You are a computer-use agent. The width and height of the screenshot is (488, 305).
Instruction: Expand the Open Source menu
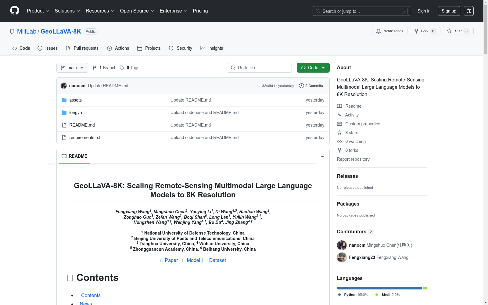tap(137, 11)
